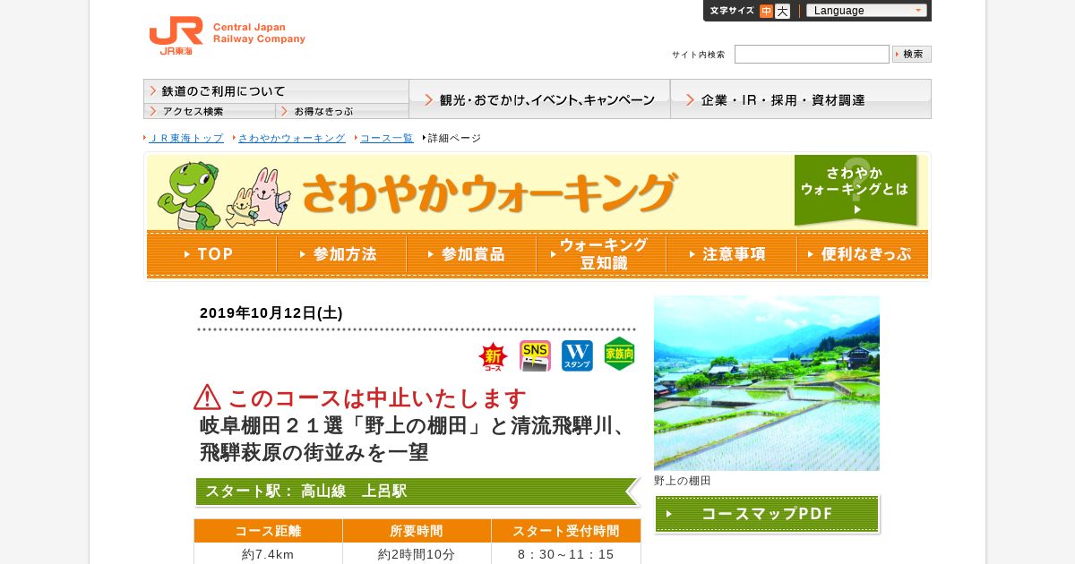
Task: Focus the site search input field
Action: click(x=812, y=54)
